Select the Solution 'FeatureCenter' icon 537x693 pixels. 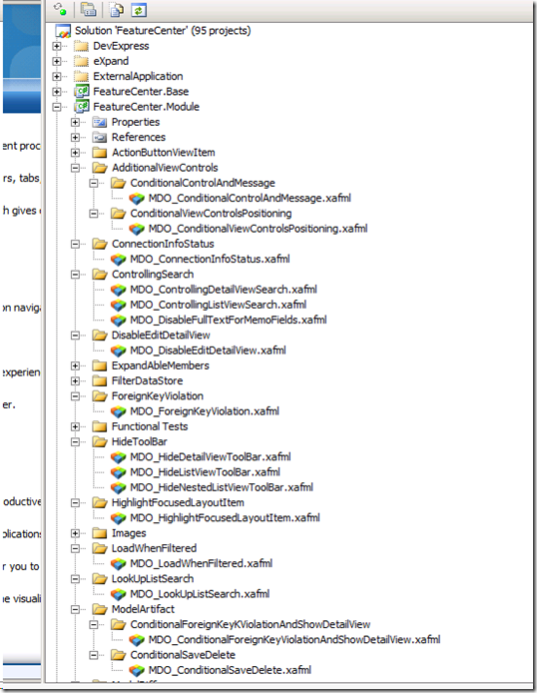tap(63, 31)
